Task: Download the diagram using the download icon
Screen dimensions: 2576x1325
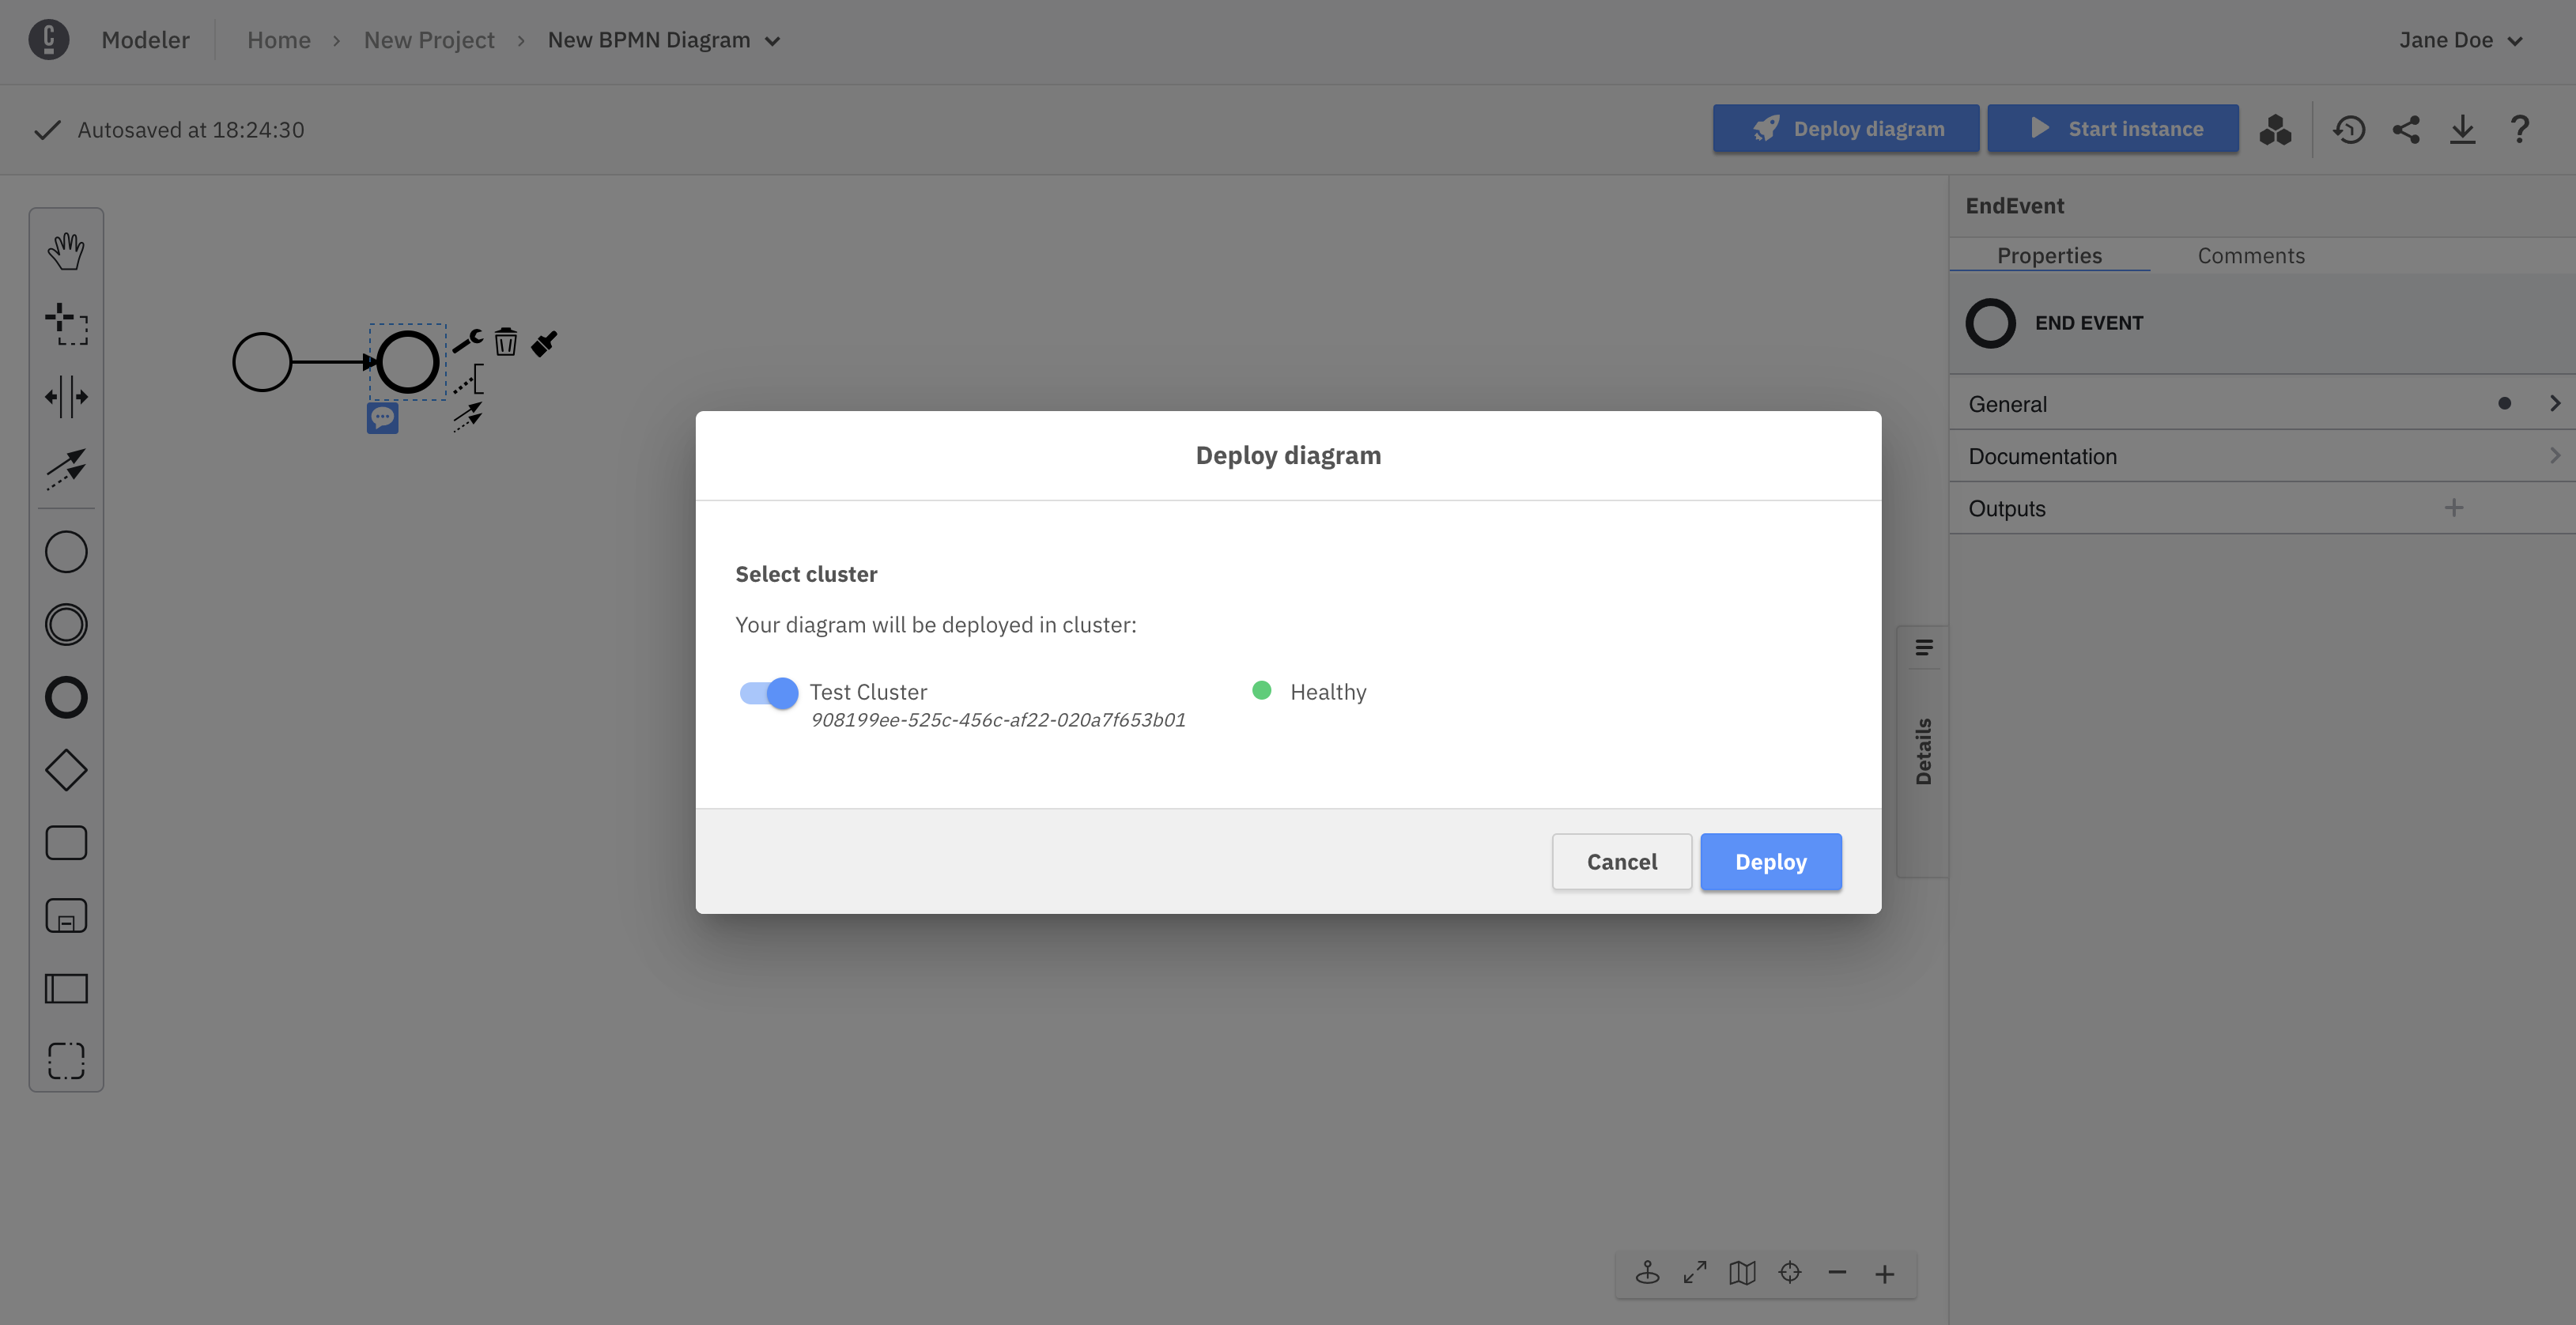Action: point(2463,128)
